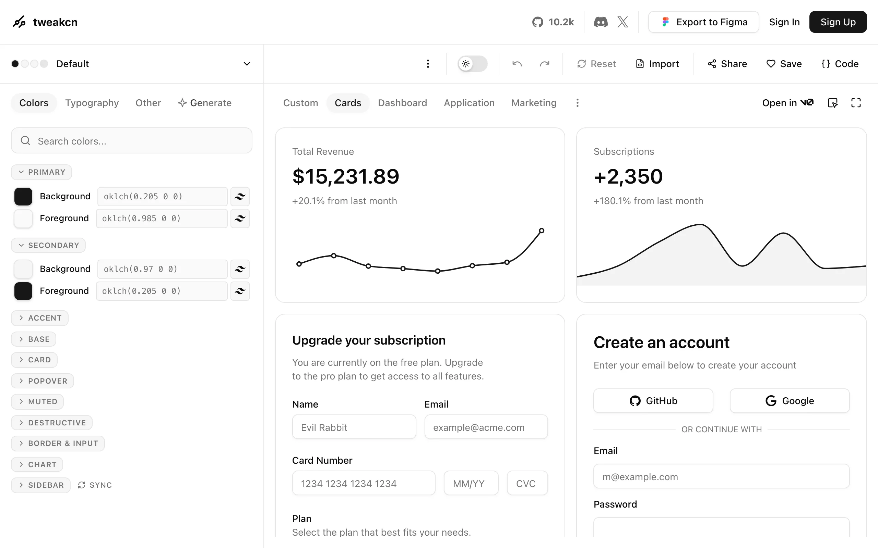Activate the inspector cursor icon
878x548 pixels.
[833, 103]
